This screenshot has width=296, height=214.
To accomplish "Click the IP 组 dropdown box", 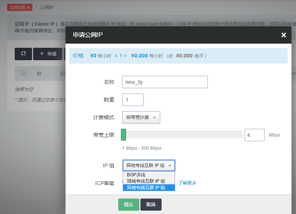I will tap(149, 165).
